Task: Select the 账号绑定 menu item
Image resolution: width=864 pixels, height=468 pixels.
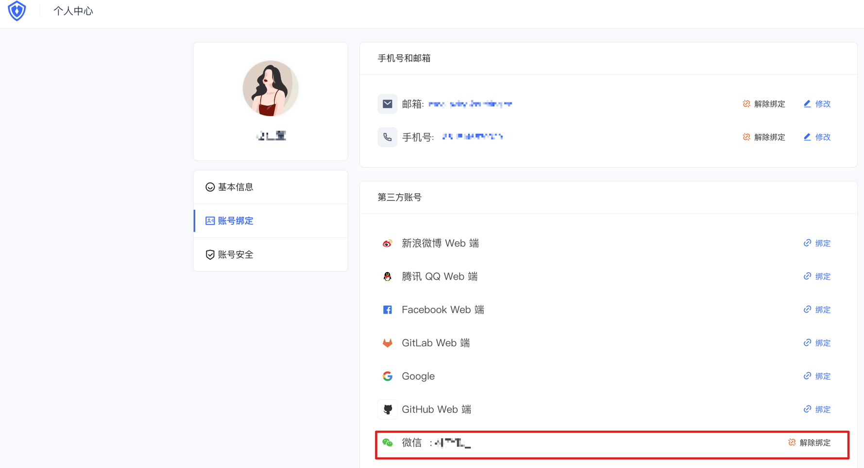Action: [235, 221]
